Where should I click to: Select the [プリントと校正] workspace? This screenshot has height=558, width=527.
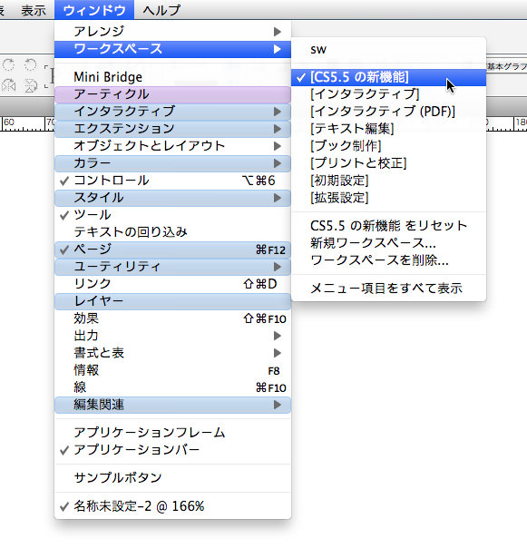[x=388, y=163]
